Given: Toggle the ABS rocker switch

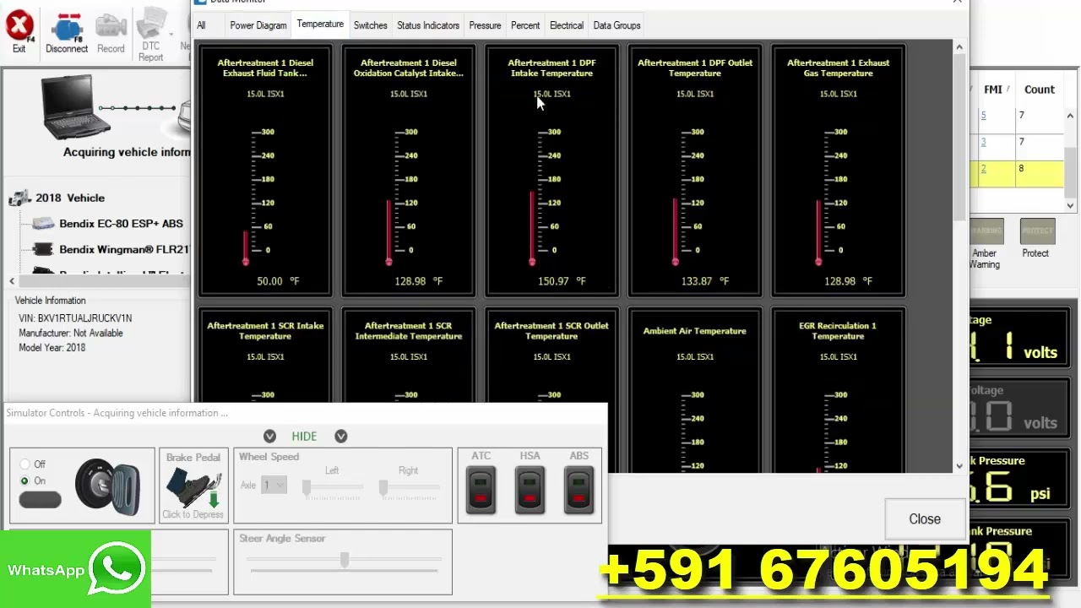Looking at the screenshot, I should click(579, 490).
